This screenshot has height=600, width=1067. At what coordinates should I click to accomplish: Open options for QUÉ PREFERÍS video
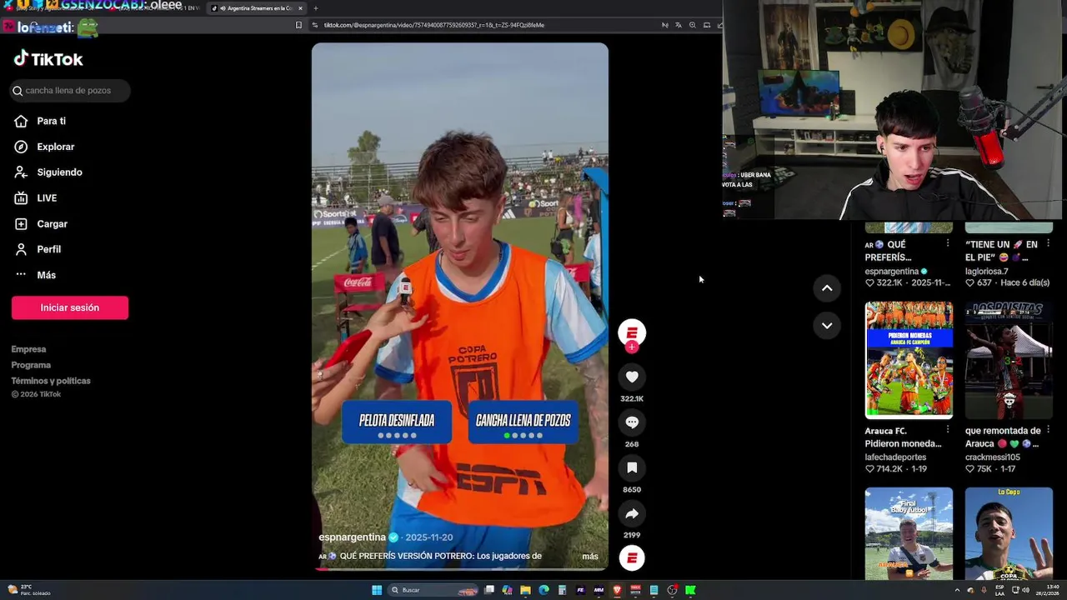pos(948,243)
